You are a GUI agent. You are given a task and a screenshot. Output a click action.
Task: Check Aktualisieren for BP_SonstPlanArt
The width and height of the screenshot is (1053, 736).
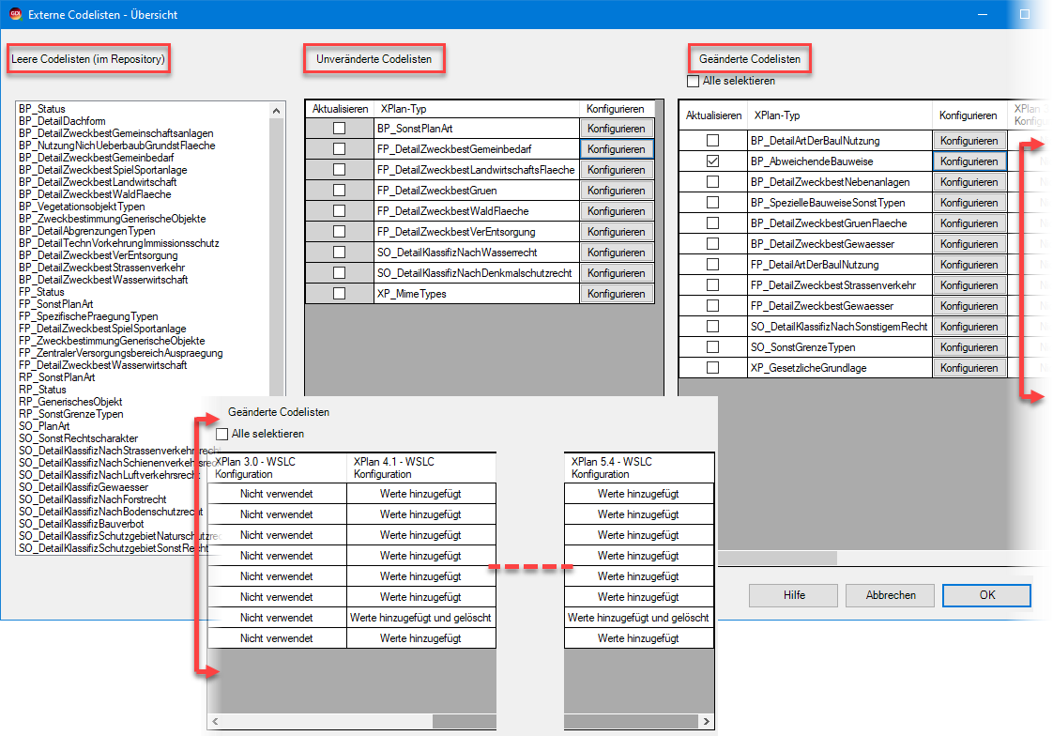tap(339, 129)
